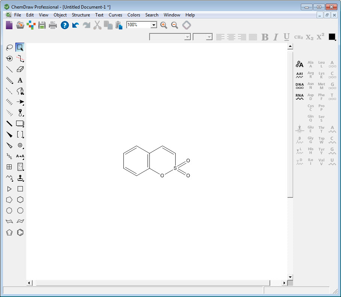The image size is (341, 297).
Task: Select the RNA sequence tool
Action: tap(299, 97)
